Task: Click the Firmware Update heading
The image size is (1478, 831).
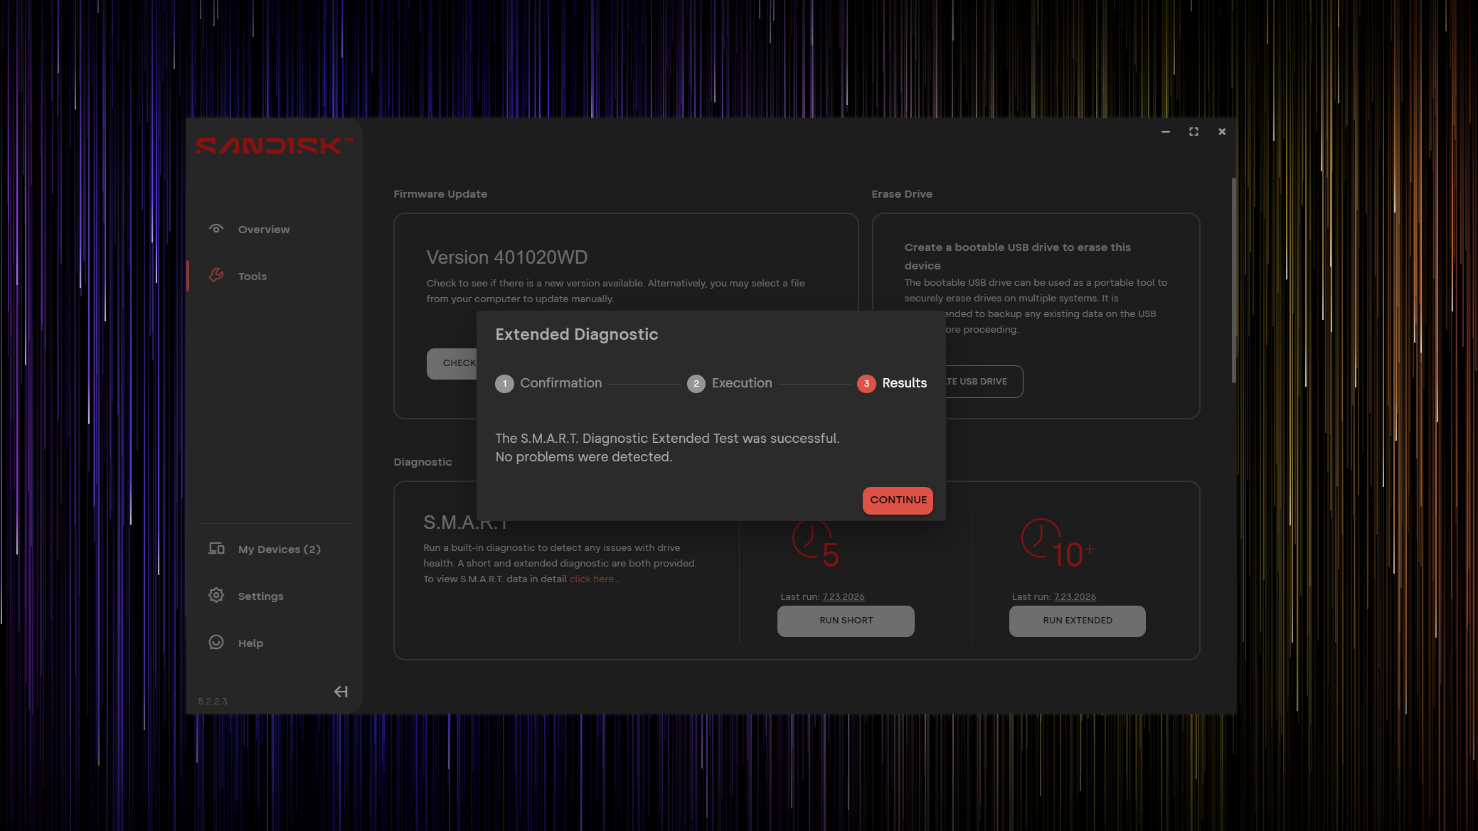Action: 440,194
